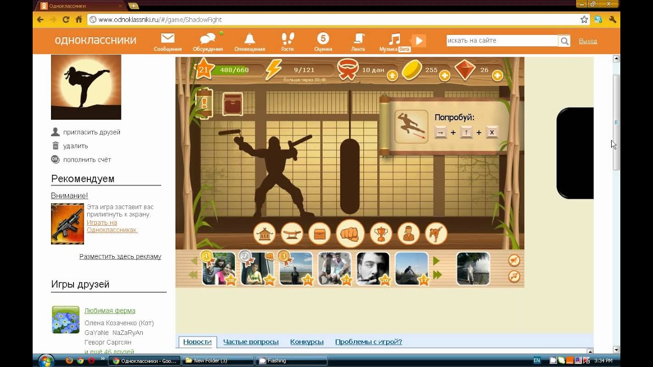Click the Играть на Одноклассниках link
653x367 pixels.
(x=112, y=226)
